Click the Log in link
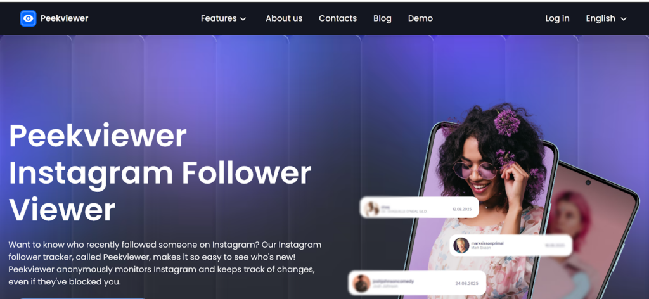649x299 pixels. [x=557, y=18]
